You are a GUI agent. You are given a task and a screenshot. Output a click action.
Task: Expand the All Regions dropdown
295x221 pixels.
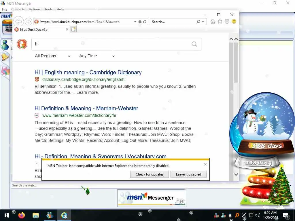tap(52, 56)
